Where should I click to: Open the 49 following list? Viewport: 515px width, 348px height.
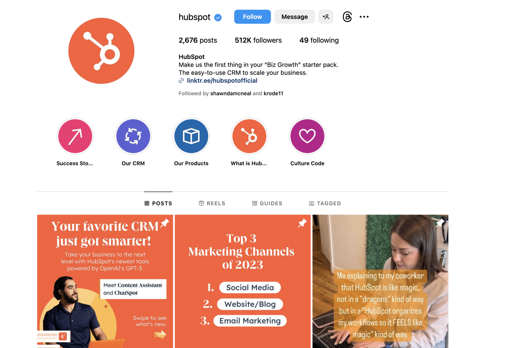pyautogui.click(x=319, y=40)
